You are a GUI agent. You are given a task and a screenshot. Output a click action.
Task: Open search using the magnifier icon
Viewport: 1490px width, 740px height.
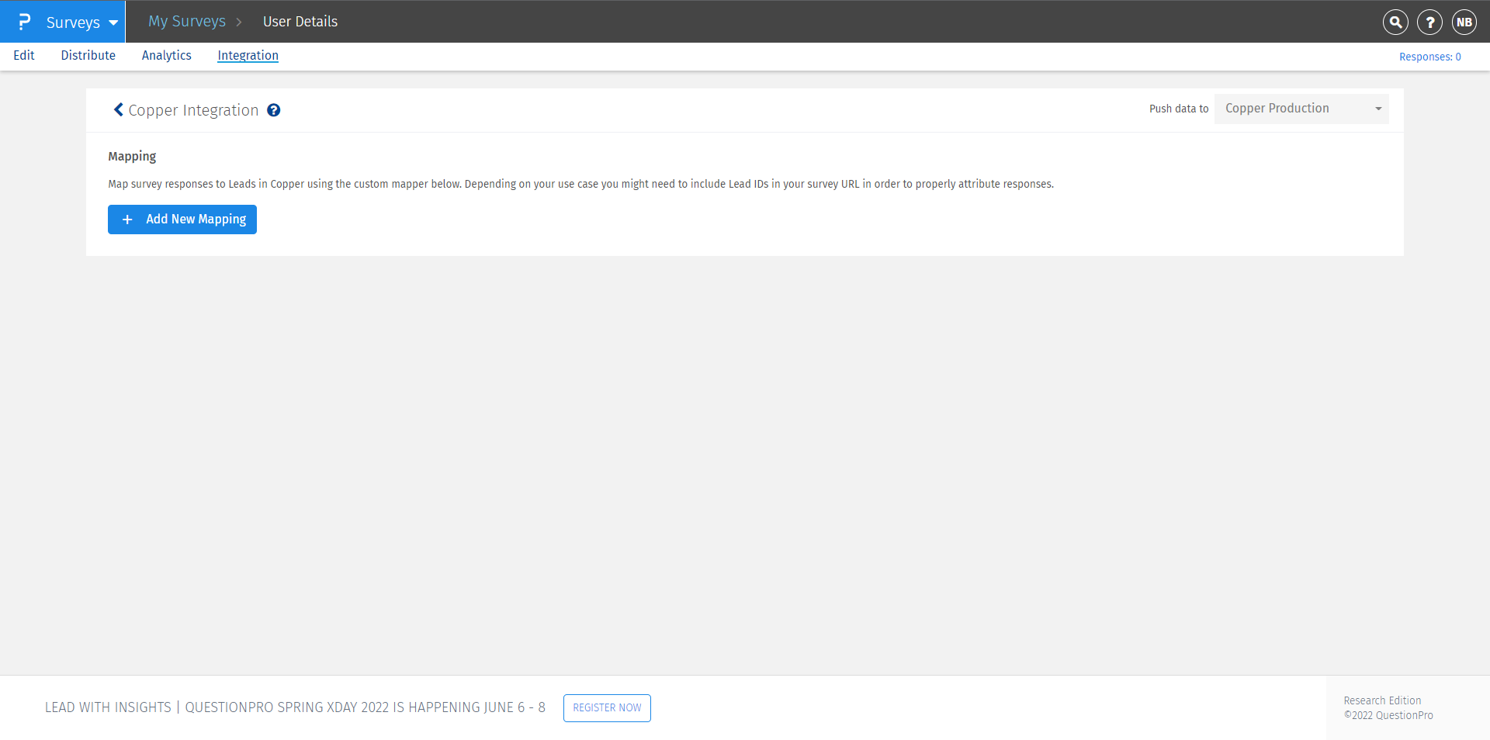coord(1395,22)
